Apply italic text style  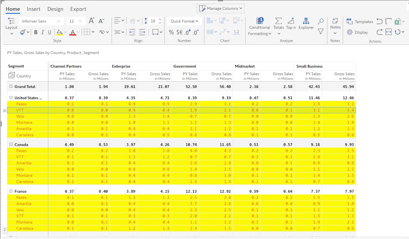coord(43,32)
